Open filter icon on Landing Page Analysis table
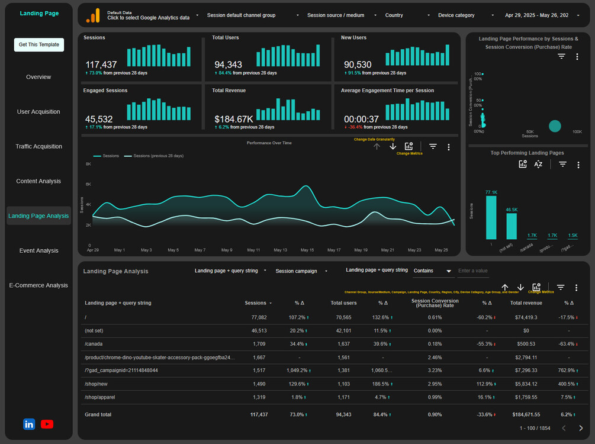 pos(561,287)
